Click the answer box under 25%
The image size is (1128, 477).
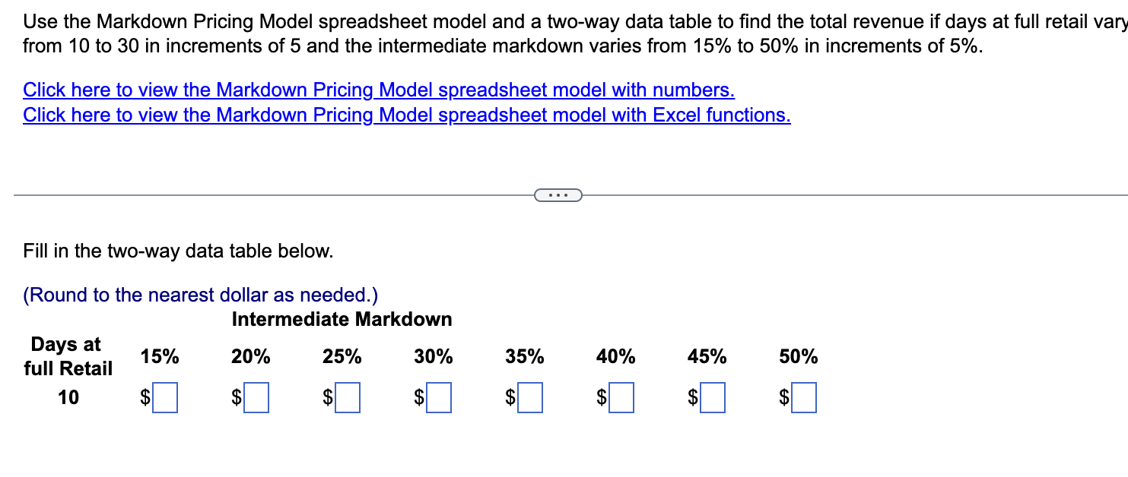[x=348, y=396]
